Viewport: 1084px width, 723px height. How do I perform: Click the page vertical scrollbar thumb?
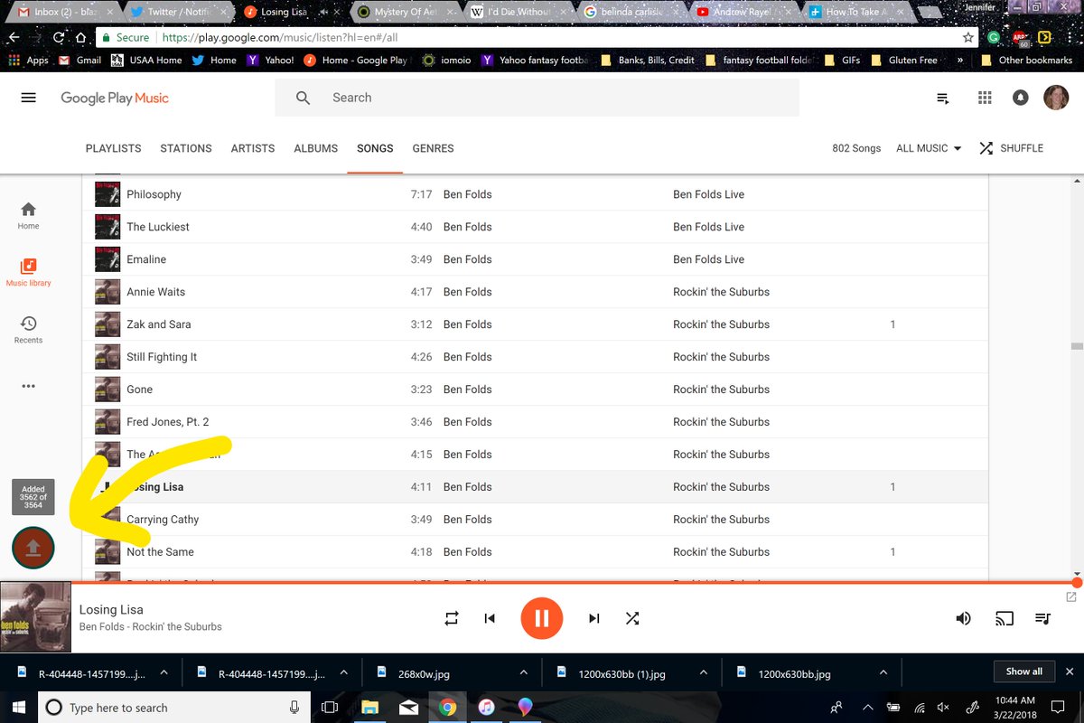click(1077, 345)
